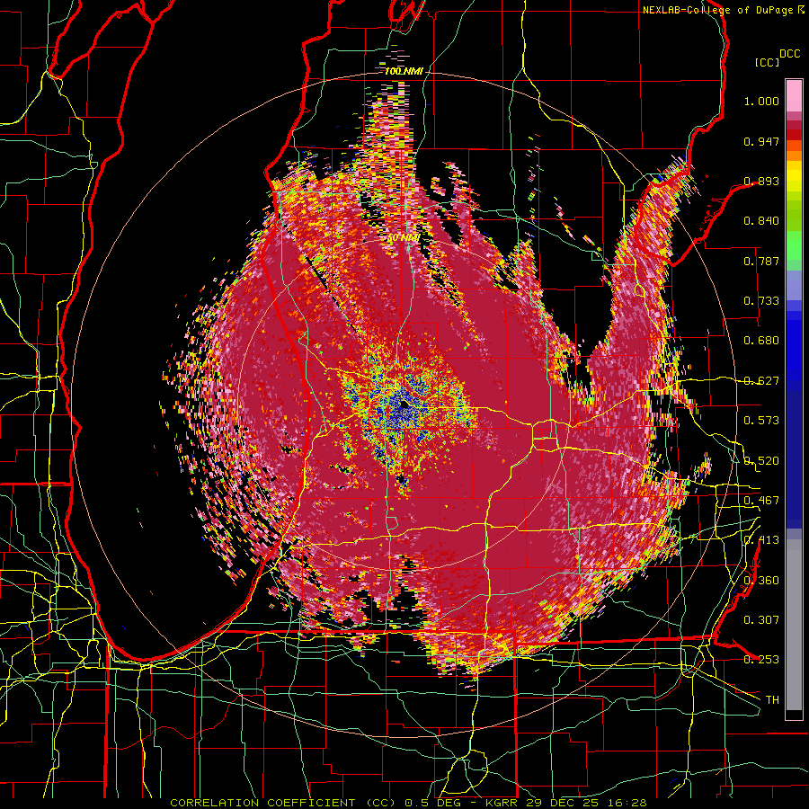809x809 pixels.
Task: Click the 0.360 scale value
Action: click(x=761, y=581)
